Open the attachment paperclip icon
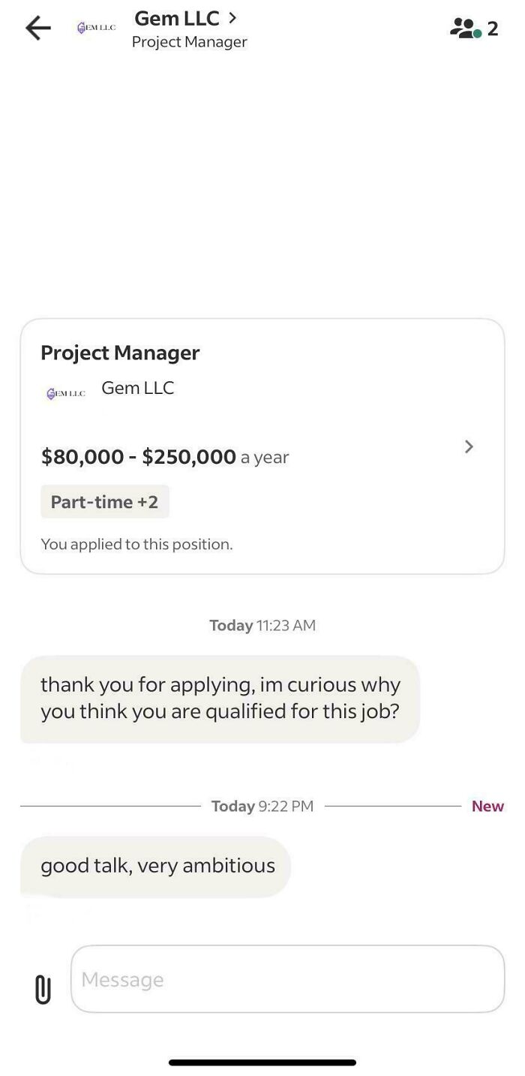Screen dimensions: 525x1076 click(x=42, y=988)
